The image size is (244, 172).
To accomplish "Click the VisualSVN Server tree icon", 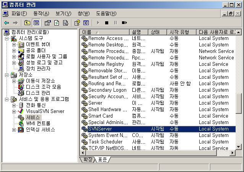I will [21, 111].
